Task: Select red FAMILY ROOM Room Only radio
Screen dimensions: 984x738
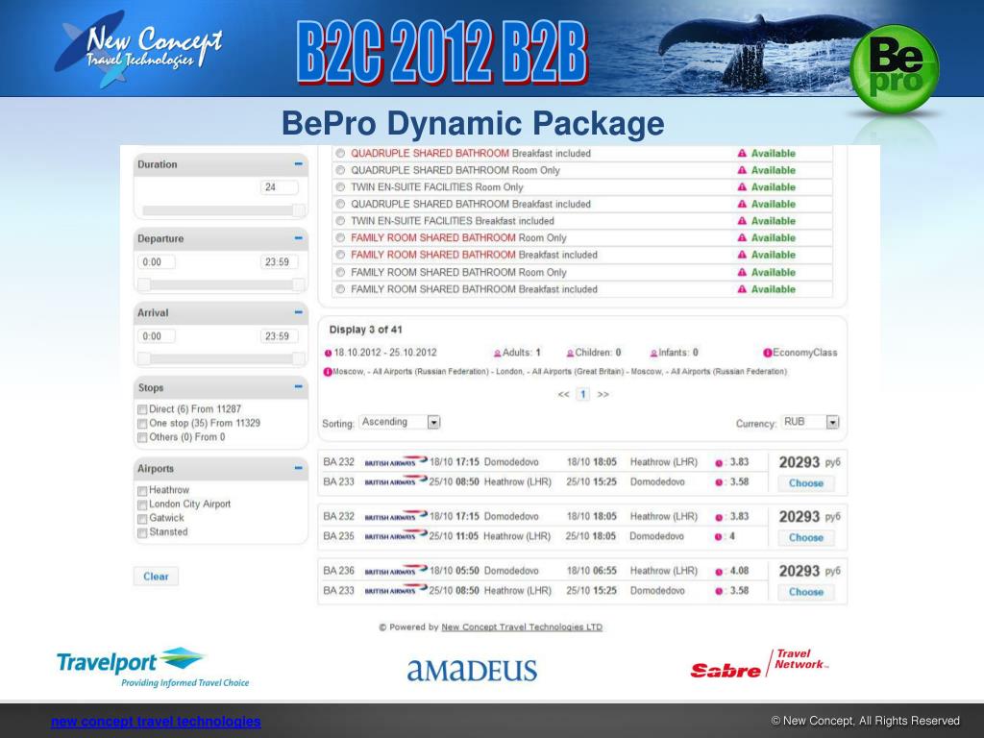Action: click(x=340, y=238)
